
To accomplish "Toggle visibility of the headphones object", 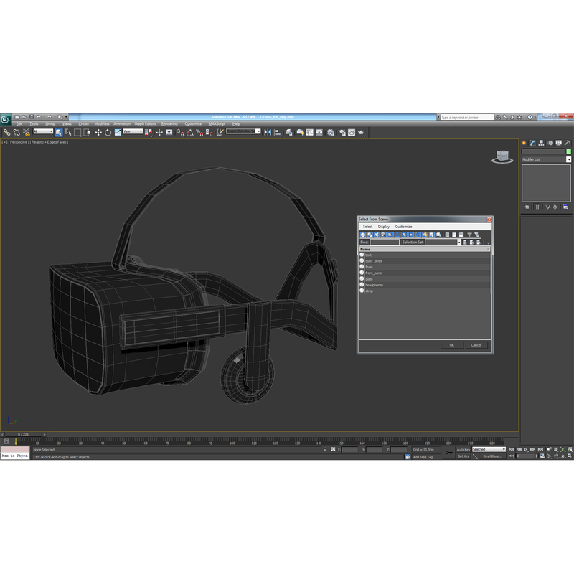I will (x=362, y=285).
